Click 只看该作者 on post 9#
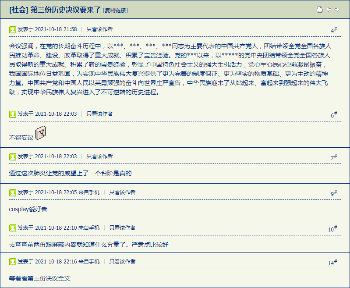 coord(122,192)
